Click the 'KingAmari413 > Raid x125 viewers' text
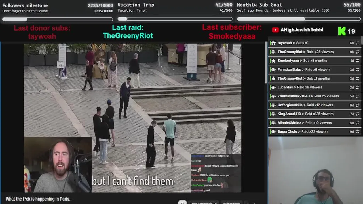Screen dimensions: 363x204 coord(305,114)
